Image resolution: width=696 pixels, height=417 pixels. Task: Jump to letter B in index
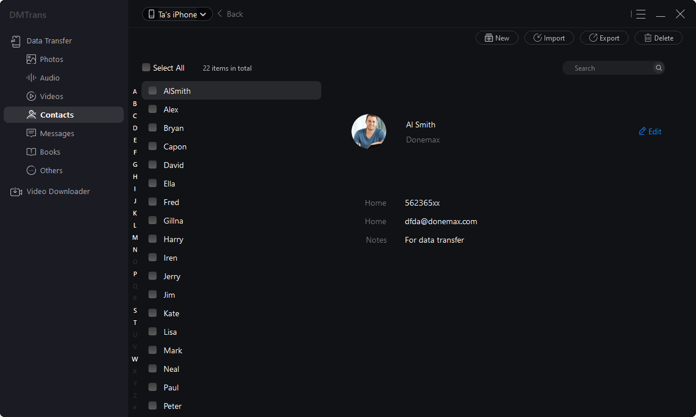point(135,104)
